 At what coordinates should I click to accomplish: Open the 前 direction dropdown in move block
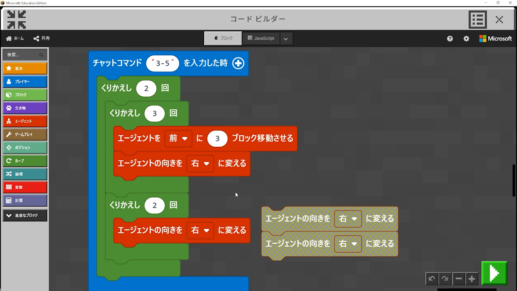tap(178, 138)
